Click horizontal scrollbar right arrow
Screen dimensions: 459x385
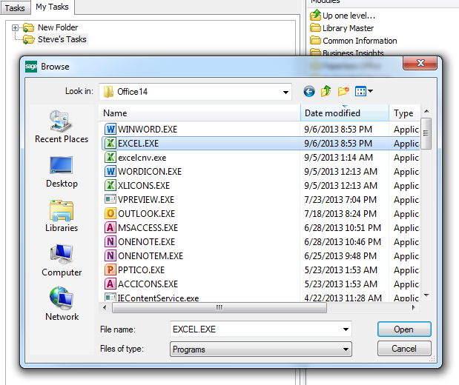pos(413,307)
